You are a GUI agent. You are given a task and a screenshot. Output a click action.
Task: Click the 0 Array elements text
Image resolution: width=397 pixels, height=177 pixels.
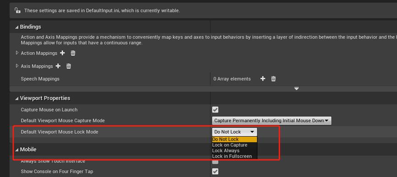pyautogui.click(x=232, y=79)
